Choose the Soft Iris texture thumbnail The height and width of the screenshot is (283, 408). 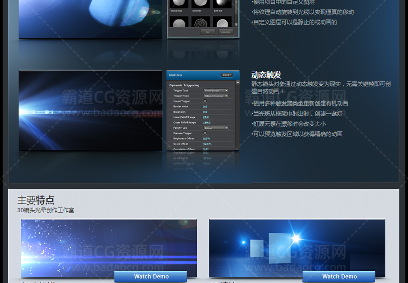tap(222, 4)
